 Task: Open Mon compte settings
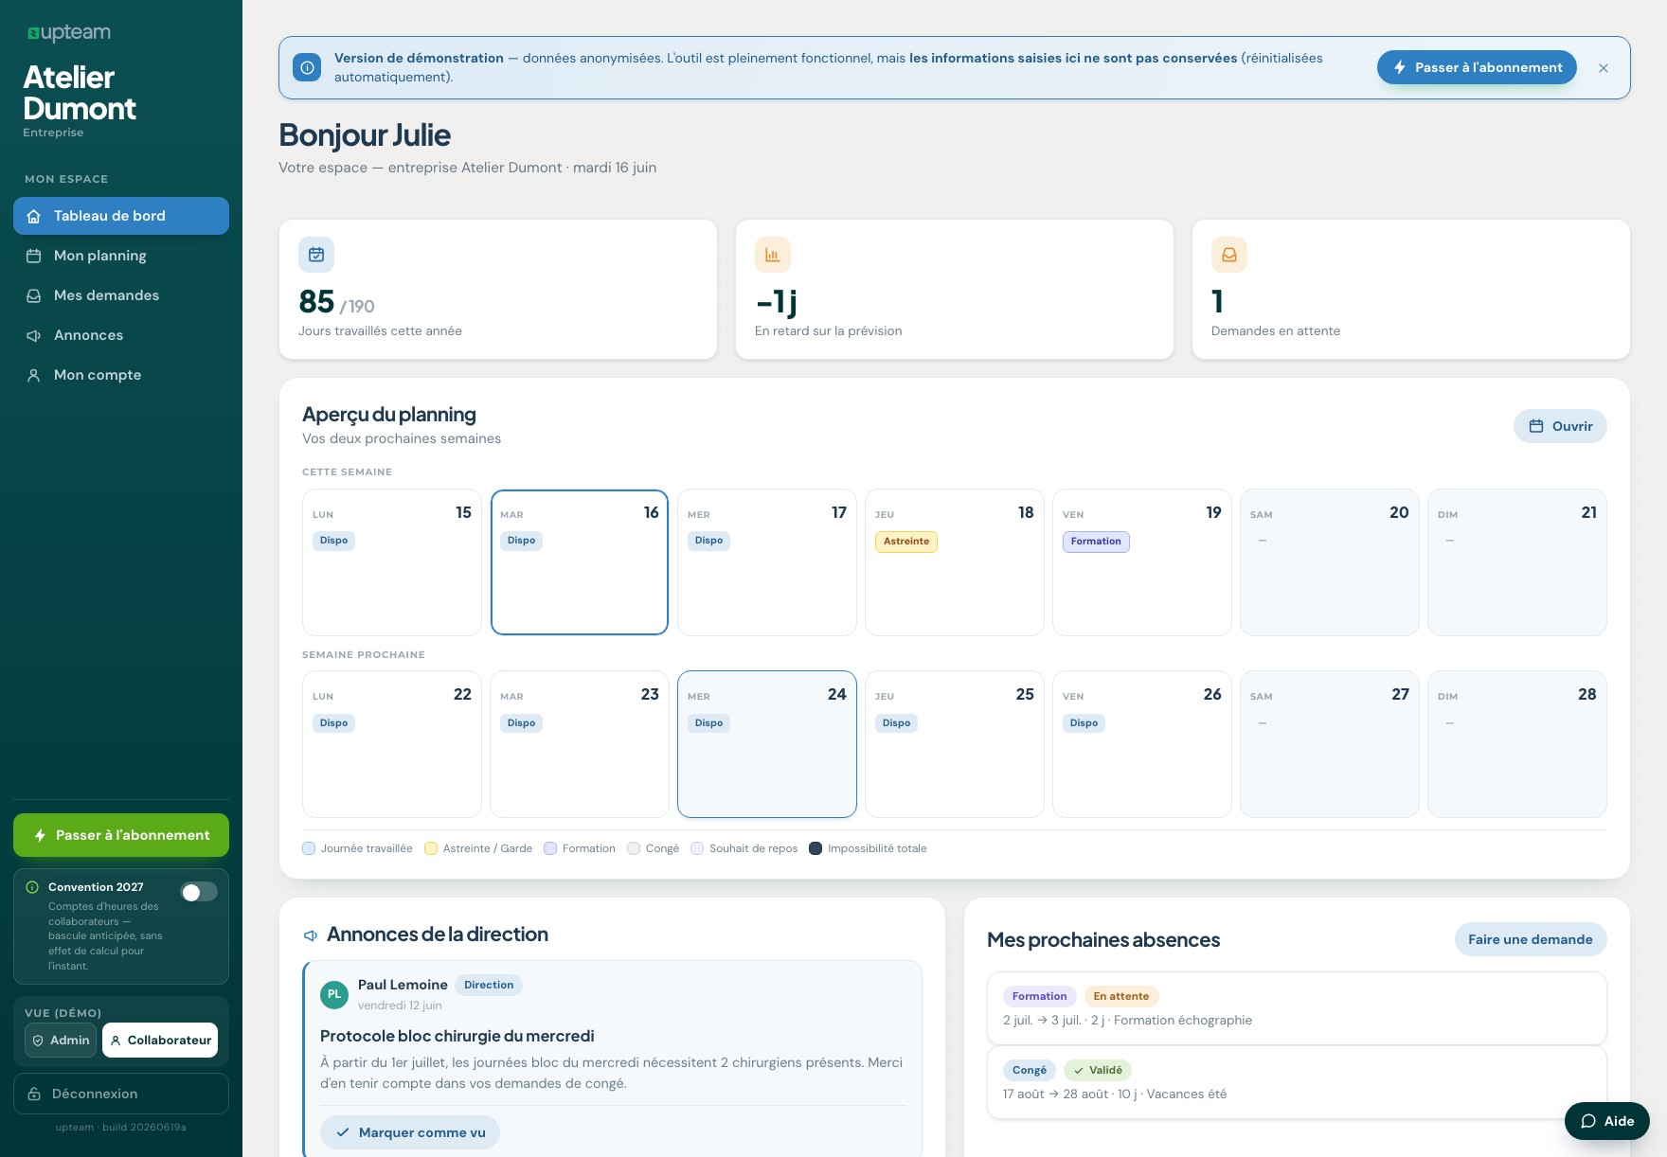coord(121,375)
